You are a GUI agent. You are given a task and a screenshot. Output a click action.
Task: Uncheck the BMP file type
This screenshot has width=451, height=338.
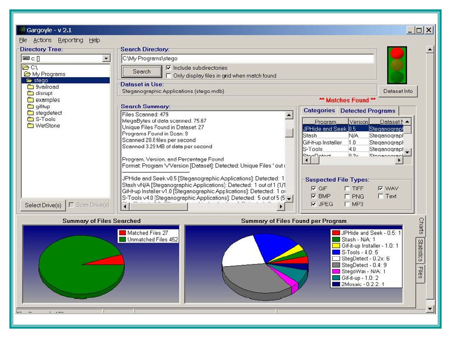coord(313,196)
